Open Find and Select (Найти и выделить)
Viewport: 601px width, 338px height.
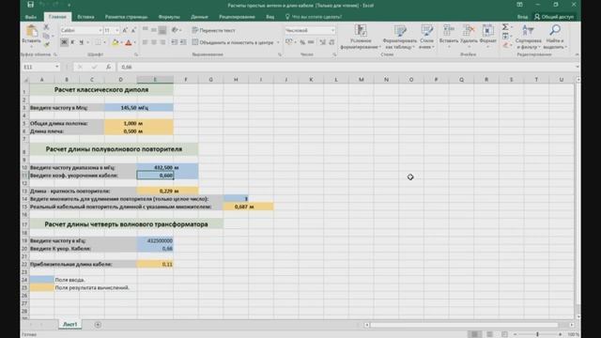point(555,37)
